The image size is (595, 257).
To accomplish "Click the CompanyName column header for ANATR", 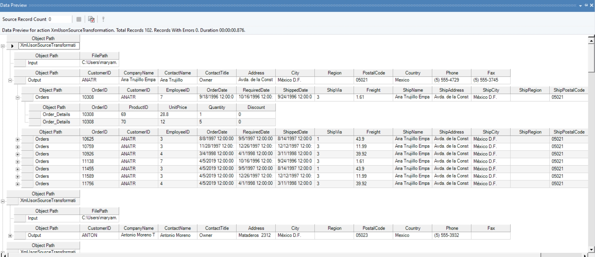I will (x=138, y=73).
